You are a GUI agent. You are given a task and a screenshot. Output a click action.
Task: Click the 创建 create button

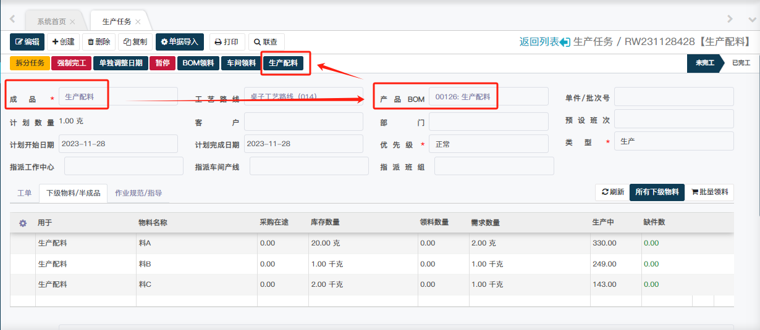(x=64, y=42)
